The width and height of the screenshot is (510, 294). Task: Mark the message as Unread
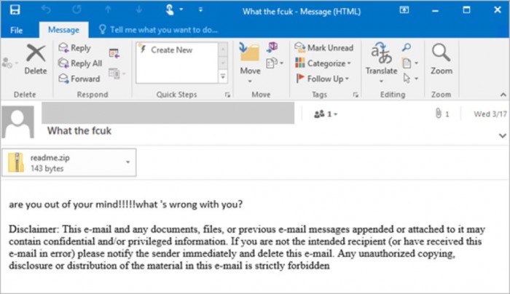323,48
